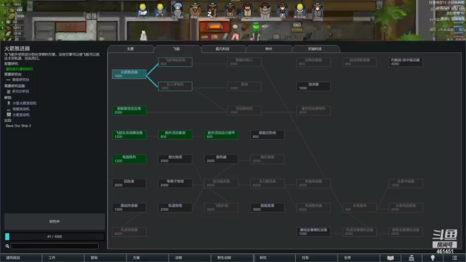
Task: Click the green prerequisite research link
Action: pyautogui.click(x=19, y=69)
